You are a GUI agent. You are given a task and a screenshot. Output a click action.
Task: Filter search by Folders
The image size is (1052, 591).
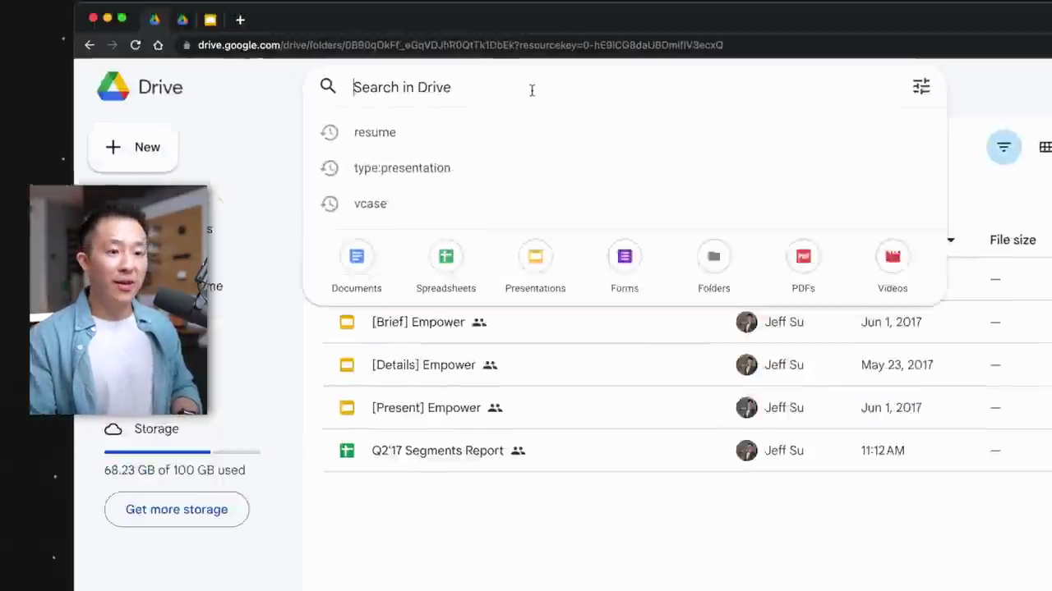[x=713, y=268]
